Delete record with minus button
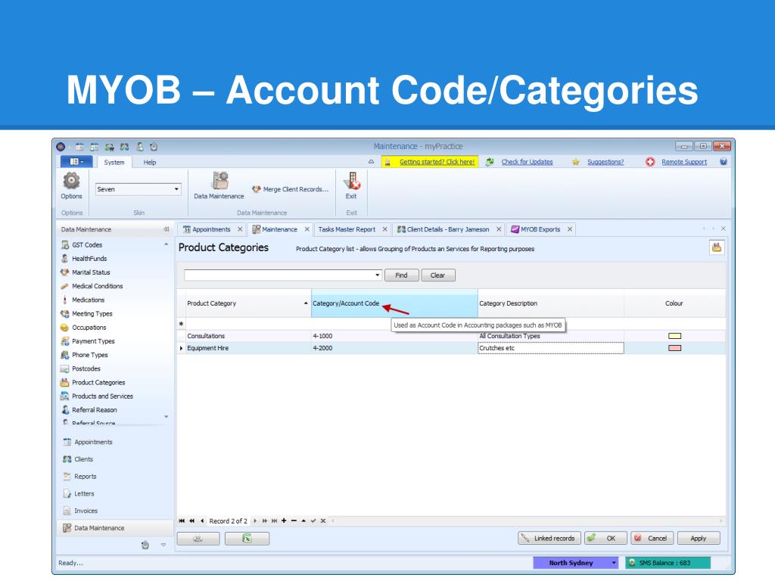Screen dimensions: 775x581 tap(294, 520)
